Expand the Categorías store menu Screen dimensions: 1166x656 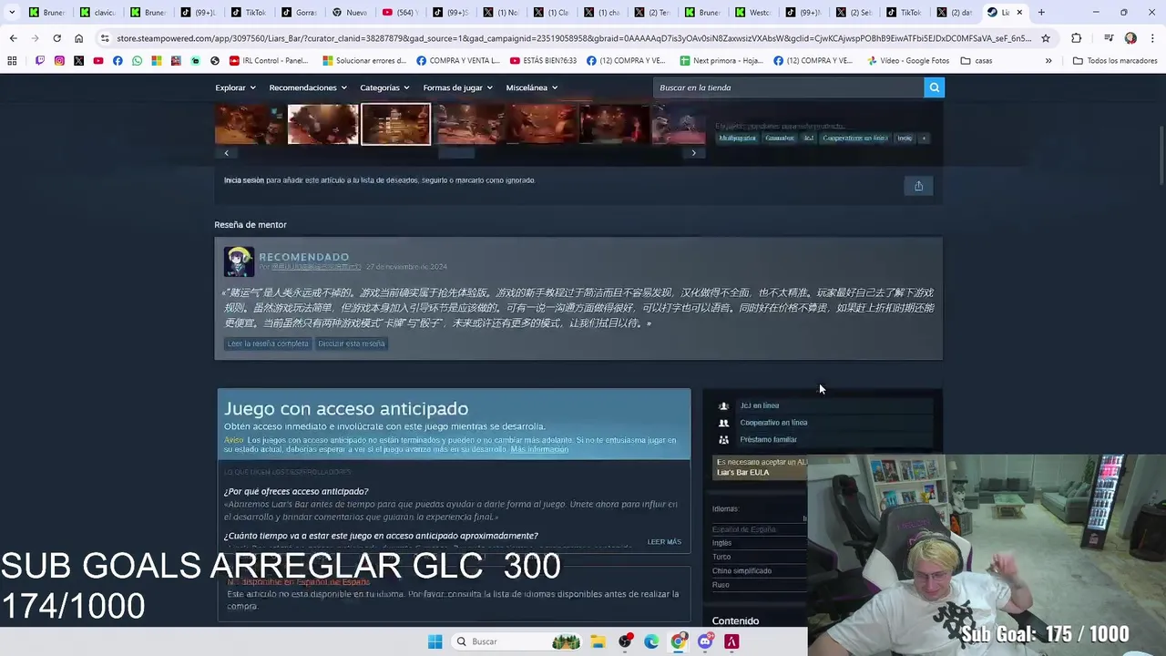(384, 87)
